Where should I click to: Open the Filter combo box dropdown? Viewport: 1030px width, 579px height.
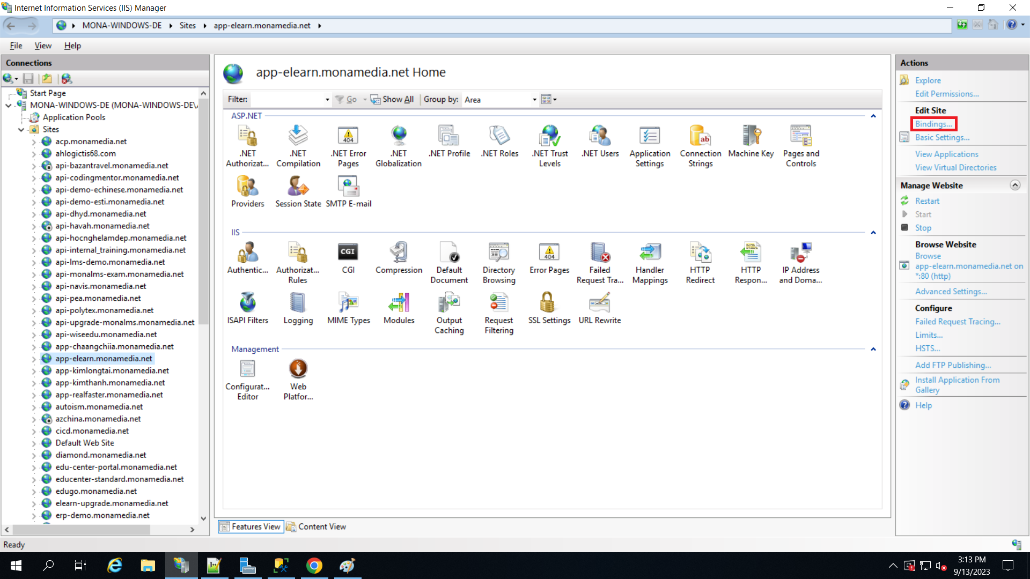click(327, 100)
